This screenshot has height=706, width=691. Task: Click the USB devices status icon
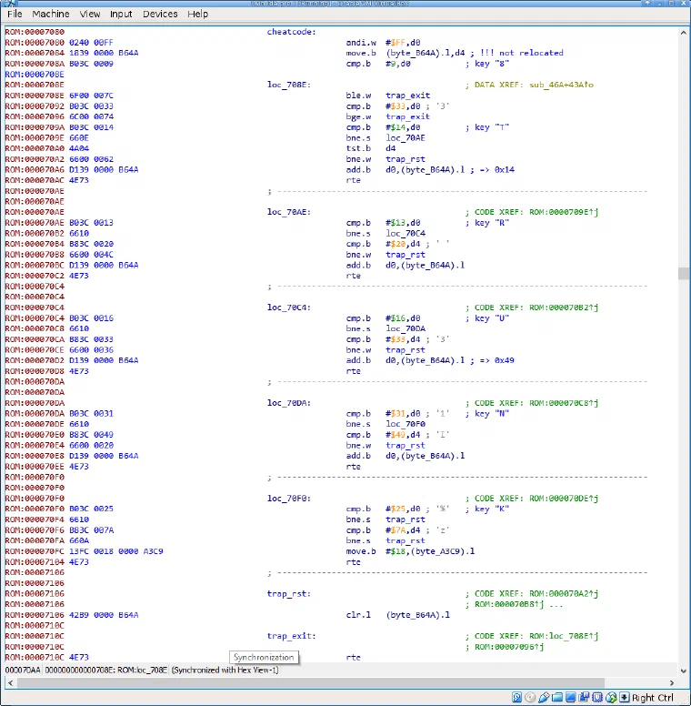544,698
